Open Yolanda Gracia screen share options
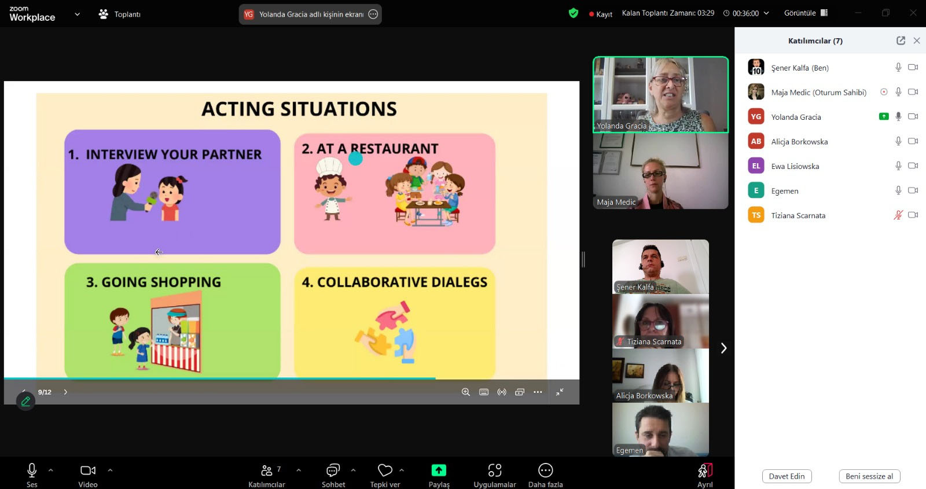This screenshot has height=489, width=926. (373, 14)
